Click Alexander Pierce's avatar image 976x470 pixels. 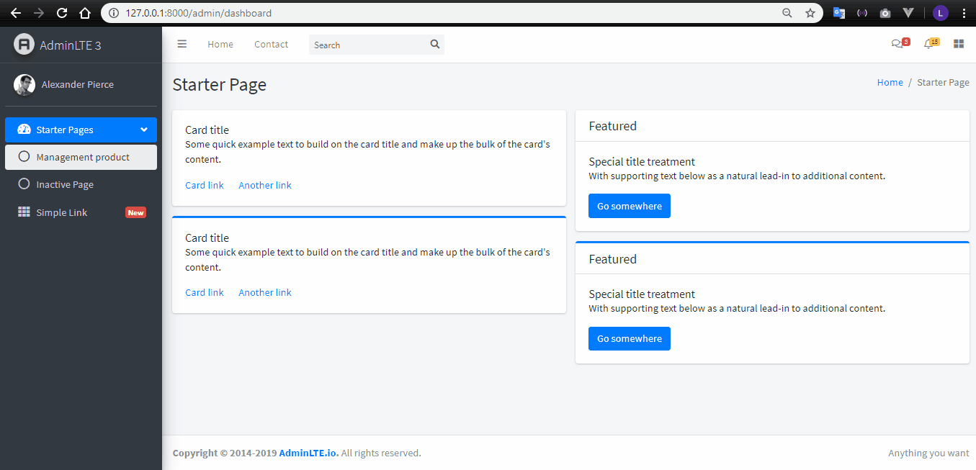tap(24, 85)
